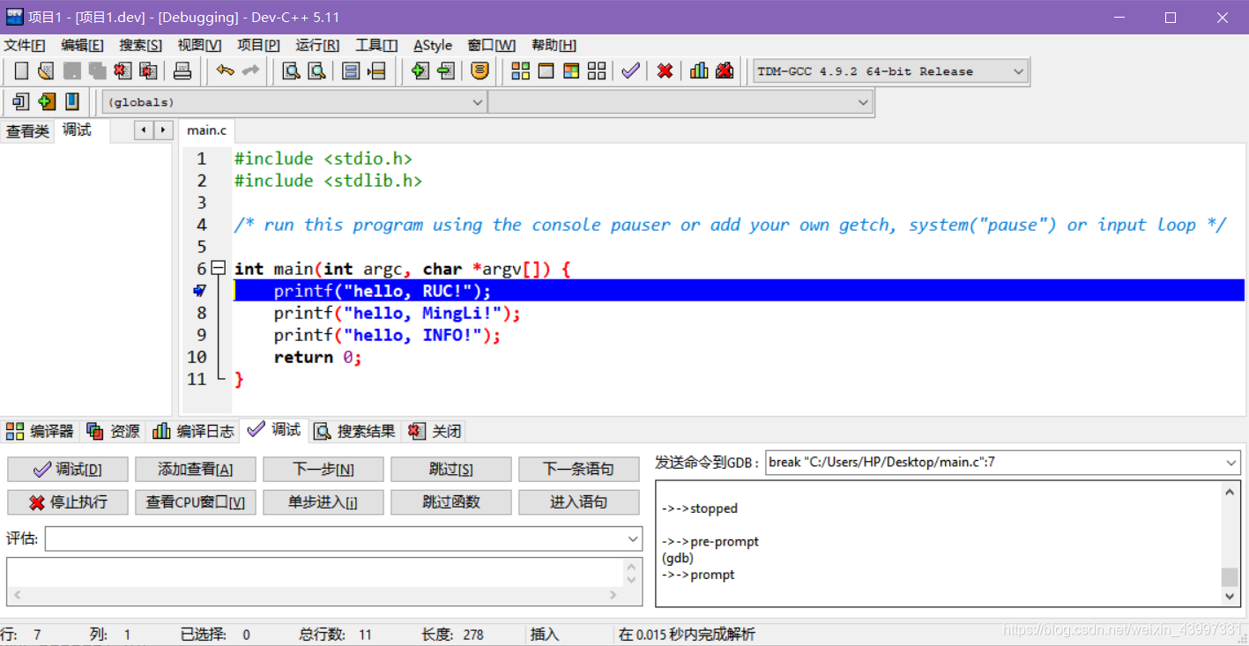The width and height of the screenshot is (1249, 646).
Task: Click the Print icon in toolbar
Action: tap(182, 71)
